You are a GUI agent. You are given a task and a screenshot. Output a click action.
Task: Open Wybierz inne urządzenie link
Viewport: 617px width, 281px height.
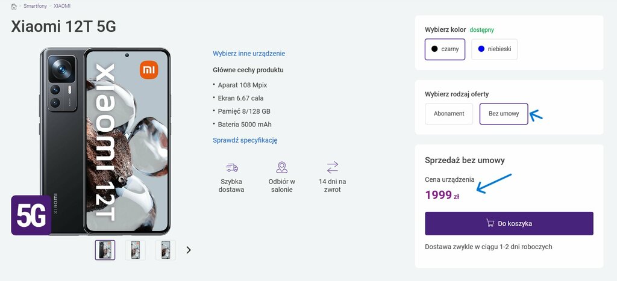pos(249,54)
